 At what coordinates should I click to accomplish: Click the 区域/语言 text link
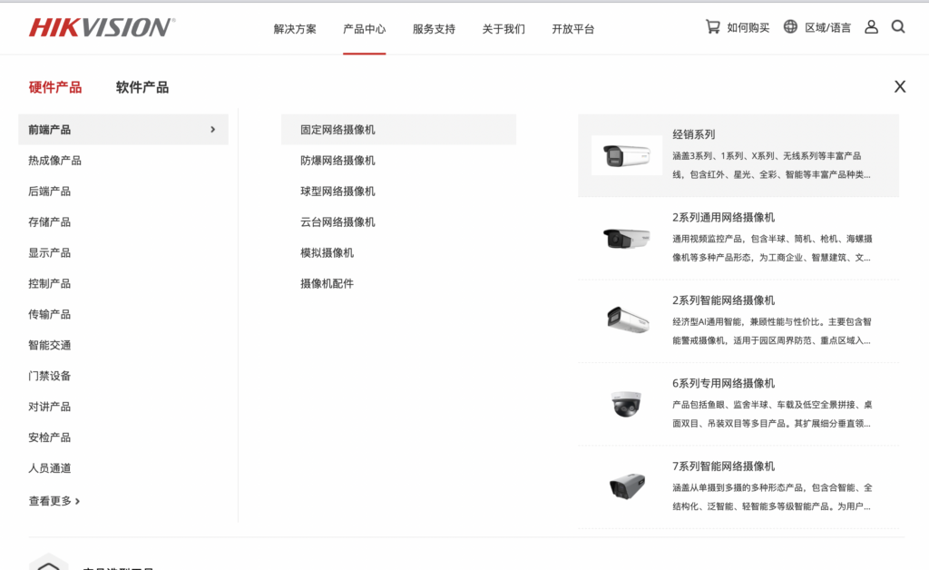point(827,27)
